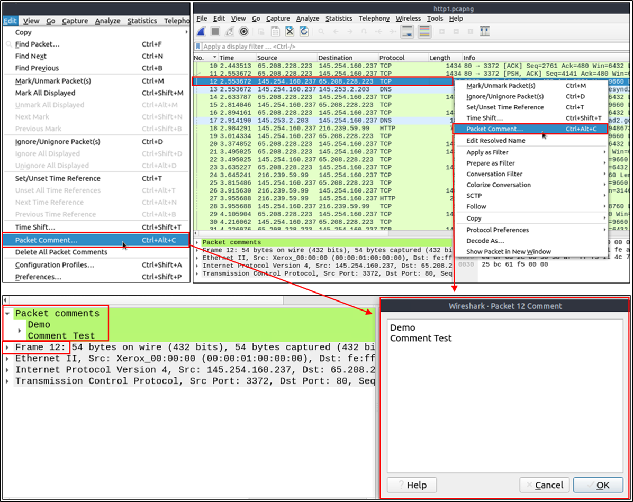Open Wireless menu in main window
This screenshot has width=633, height=502.
pos(408,19)
